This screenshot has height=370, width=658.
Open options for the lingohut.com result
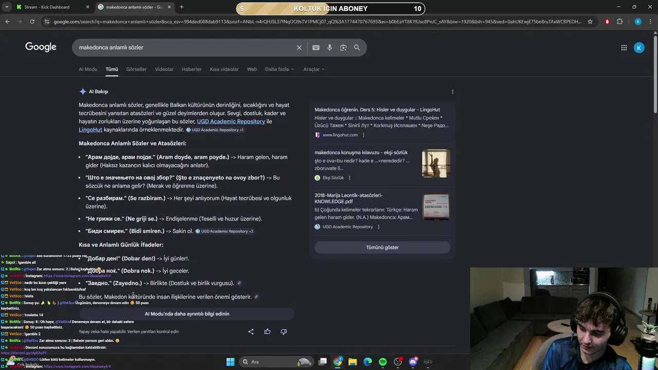(x=363, y=135)
